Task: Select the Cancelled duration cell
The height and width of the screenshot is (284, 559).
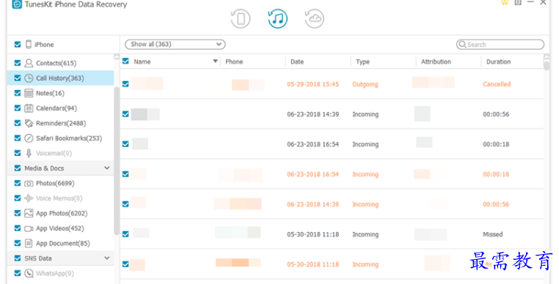Action: click(x=497, y=84)
